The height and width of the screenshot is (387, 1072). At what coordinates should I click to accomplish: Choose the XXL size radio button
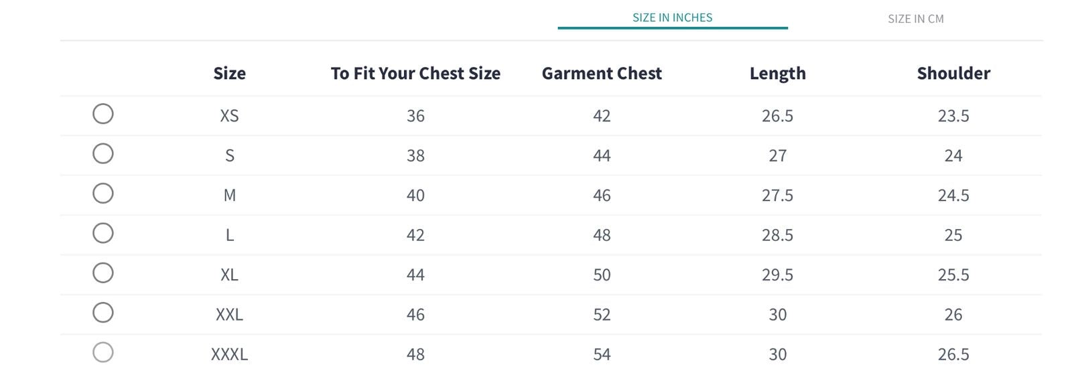pyautogui.click(x=103, y=313)
